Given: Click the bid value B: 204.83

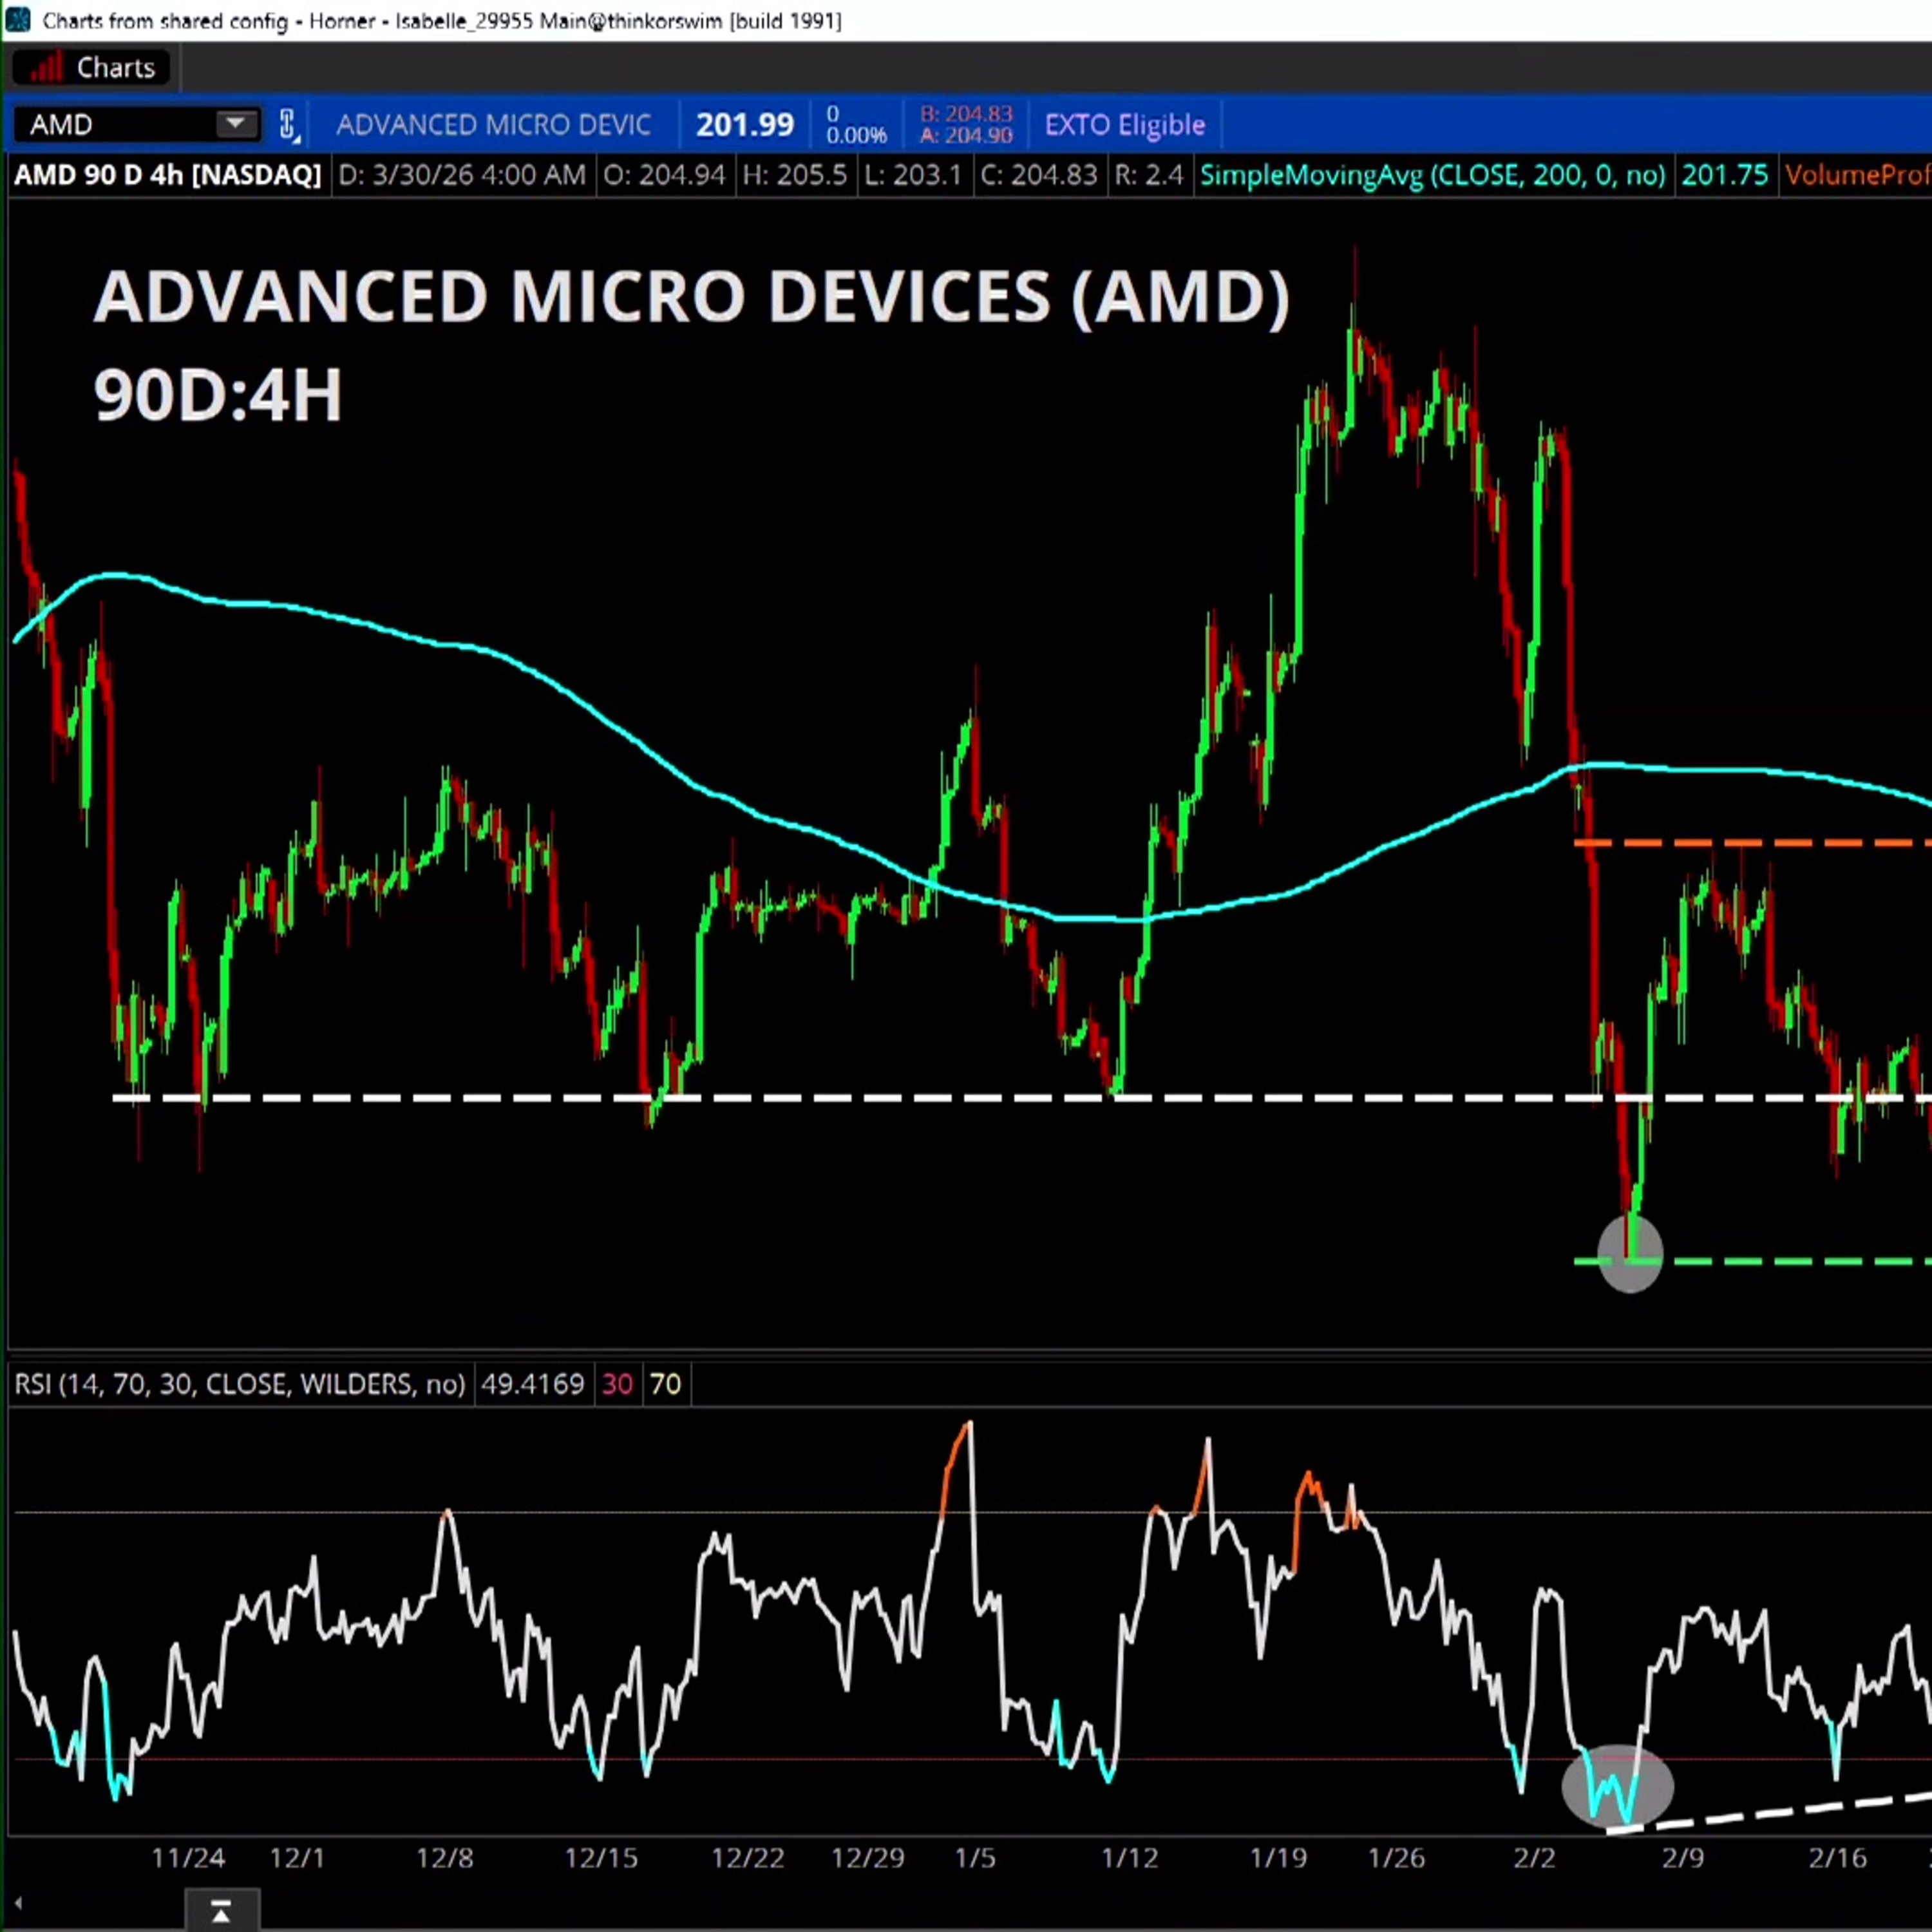Looking at the screenshot, I should 966,114.
